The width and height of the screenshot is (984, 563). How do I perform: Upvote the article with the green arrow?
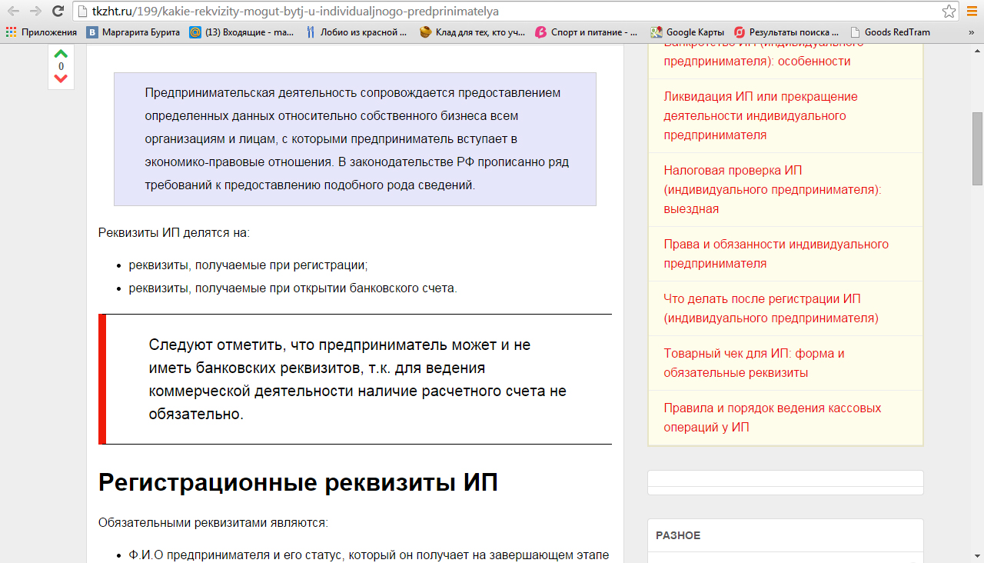pos(61,54)
